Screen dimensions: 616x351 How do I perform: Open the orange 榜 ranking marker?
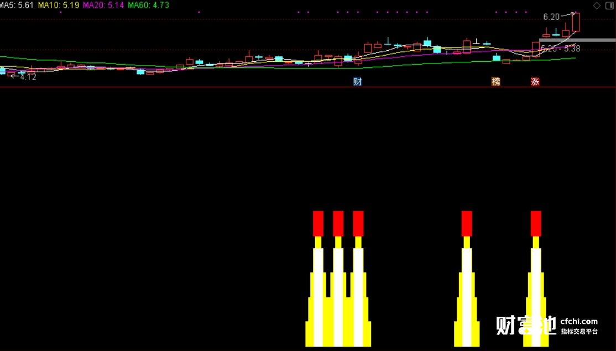(496, 82)
